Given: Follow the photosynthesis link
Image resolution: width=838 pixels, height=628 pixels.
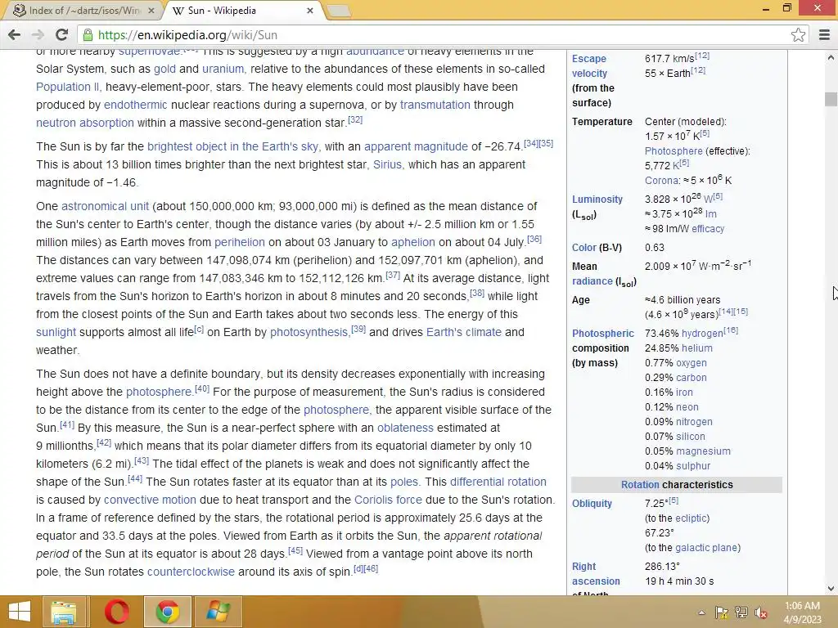Looking at the screenshot, I should click(309, 332).
